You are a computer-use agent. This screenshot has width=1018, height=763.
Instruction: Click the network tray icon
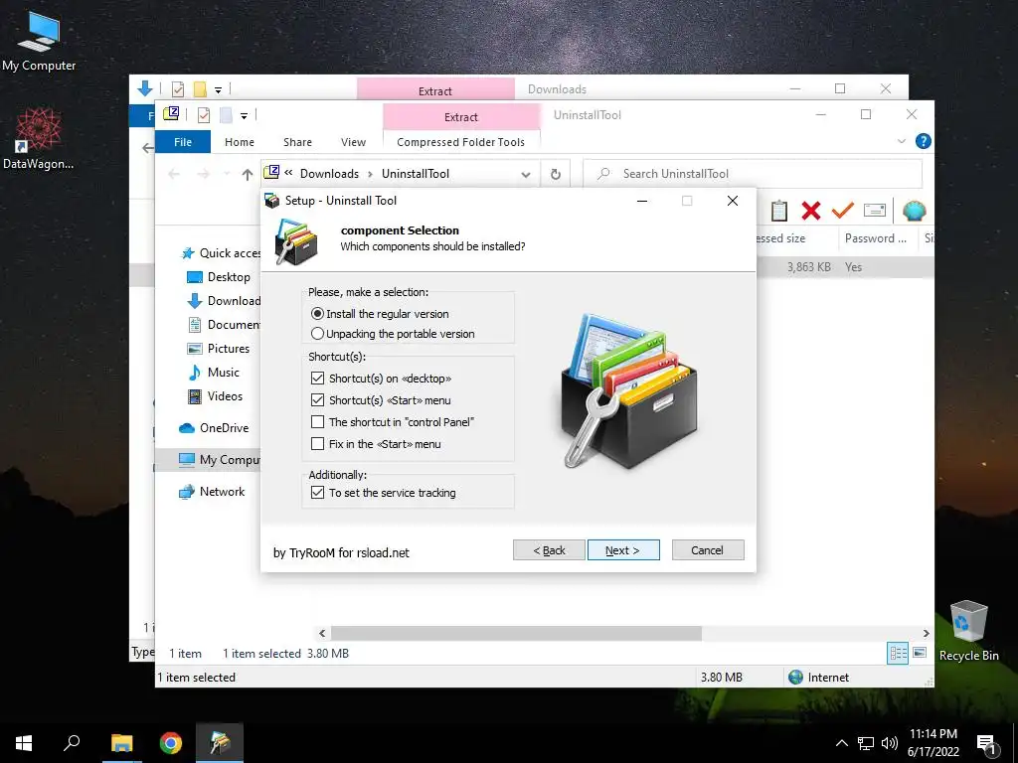(x=866, y=743)
